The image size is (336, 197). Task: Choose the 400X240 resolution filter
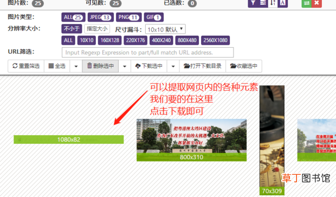(x=161, y=40)
